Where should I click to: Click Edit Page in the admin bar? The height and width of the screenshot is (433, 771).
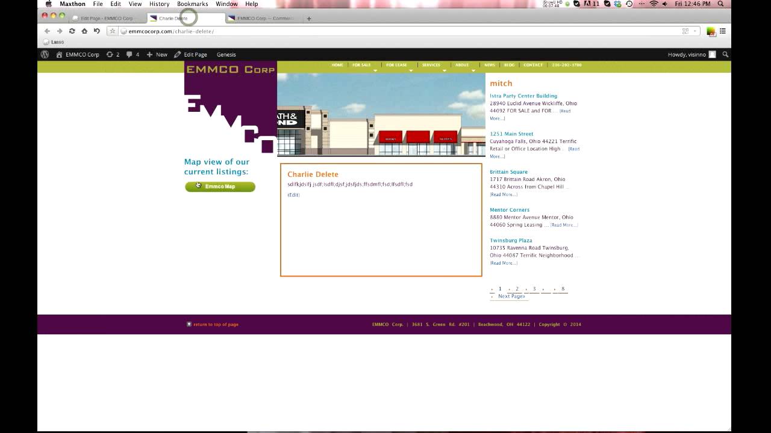pos(190,54)
